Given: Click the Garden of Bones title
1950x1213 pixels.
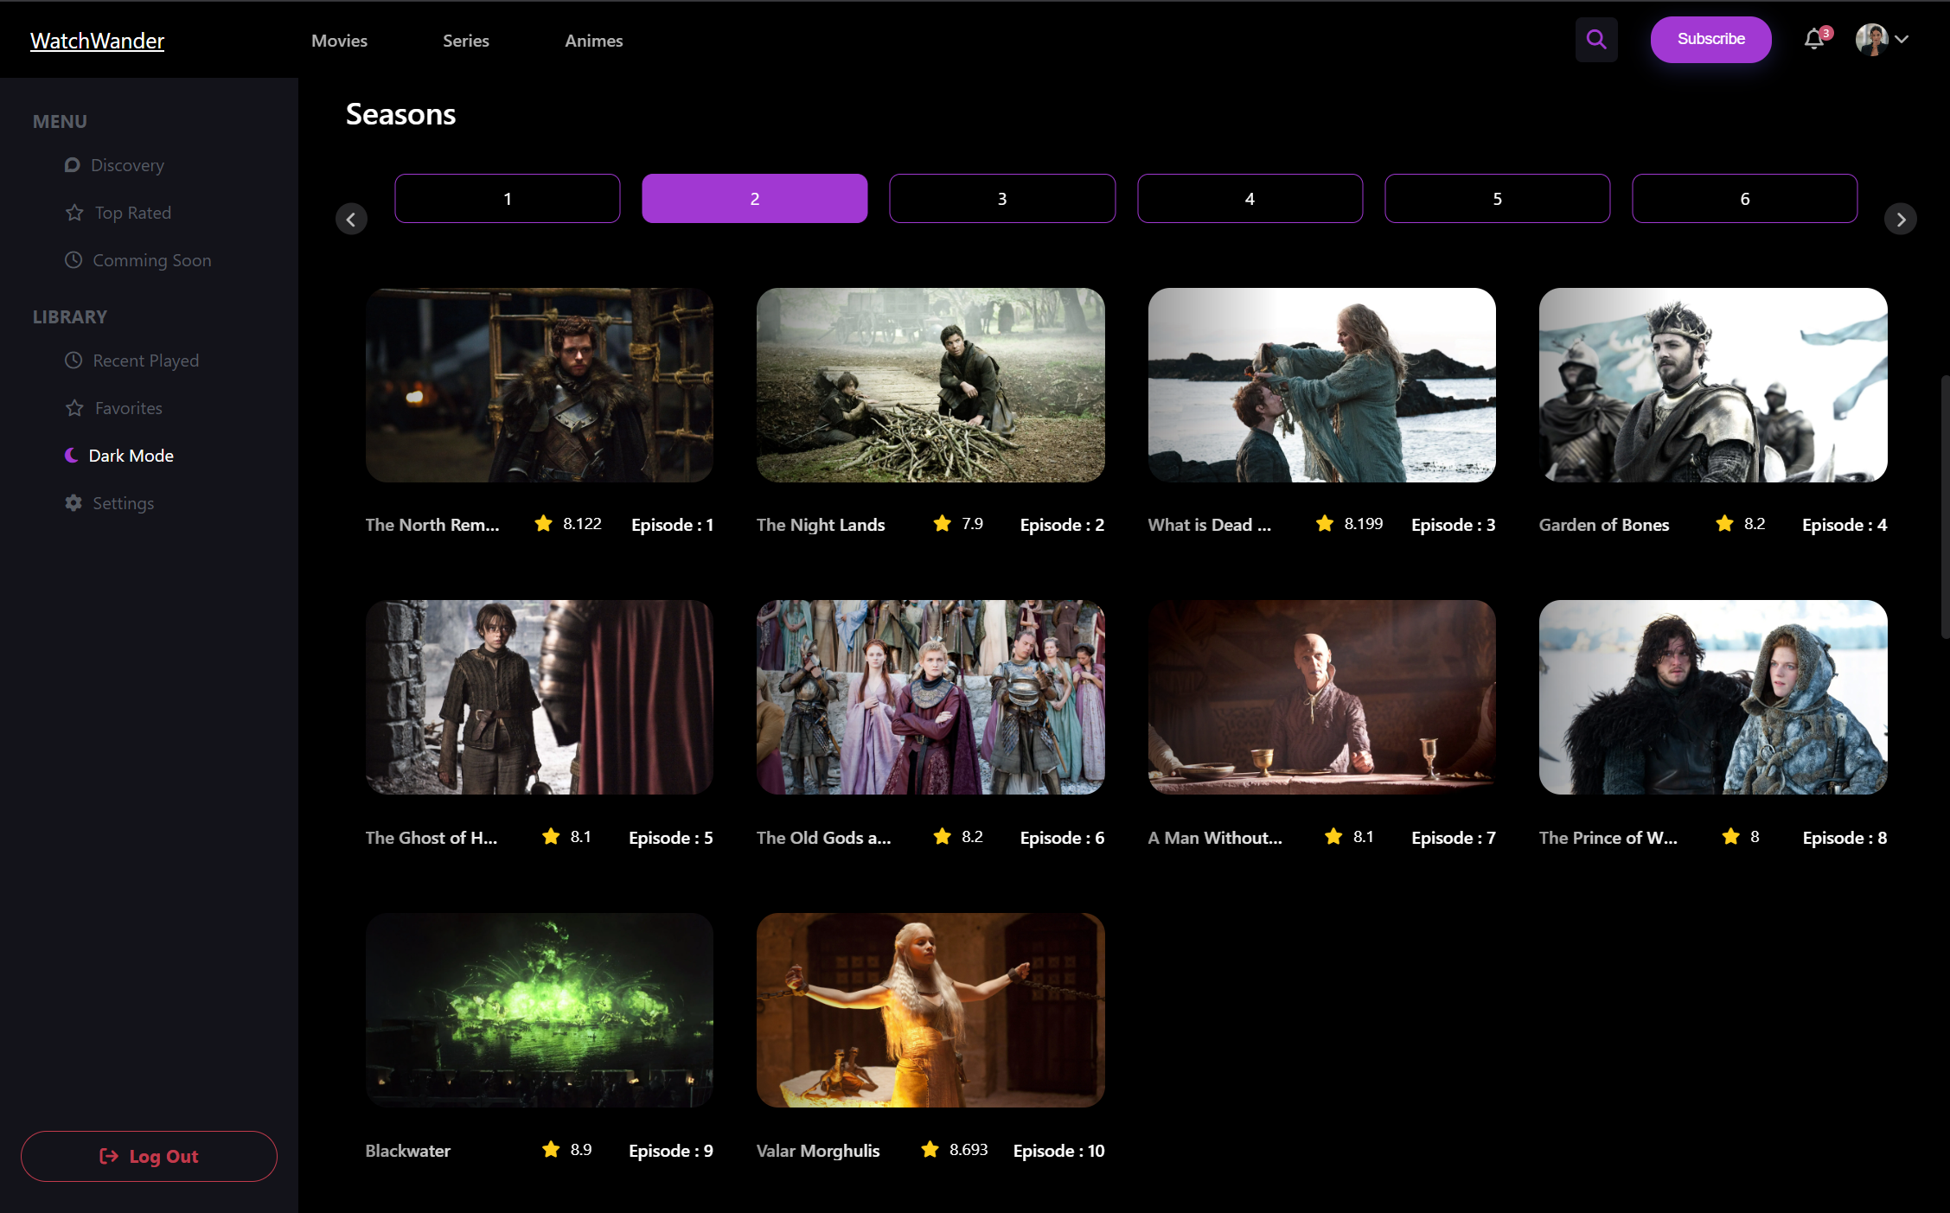Looking at the screenshot, I should 1604,525.
